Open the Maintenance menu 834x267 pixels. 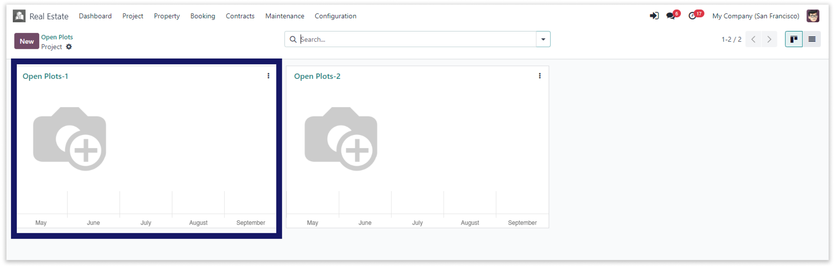point(284,16)
